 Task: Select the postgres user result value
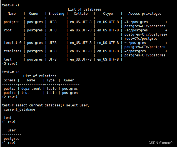coord(12,139)
